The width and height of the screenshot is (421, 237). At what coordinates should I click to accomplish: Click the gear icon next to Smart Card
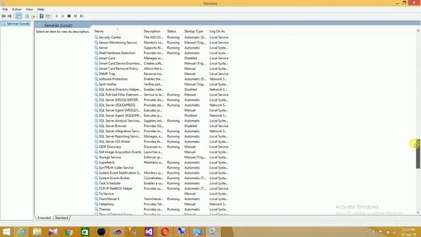click(96, 58)
